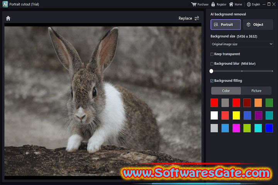Pick the sky blue swatch in the bottom row
Viewport: 278px width, 185px height.
tap(225, 128)
